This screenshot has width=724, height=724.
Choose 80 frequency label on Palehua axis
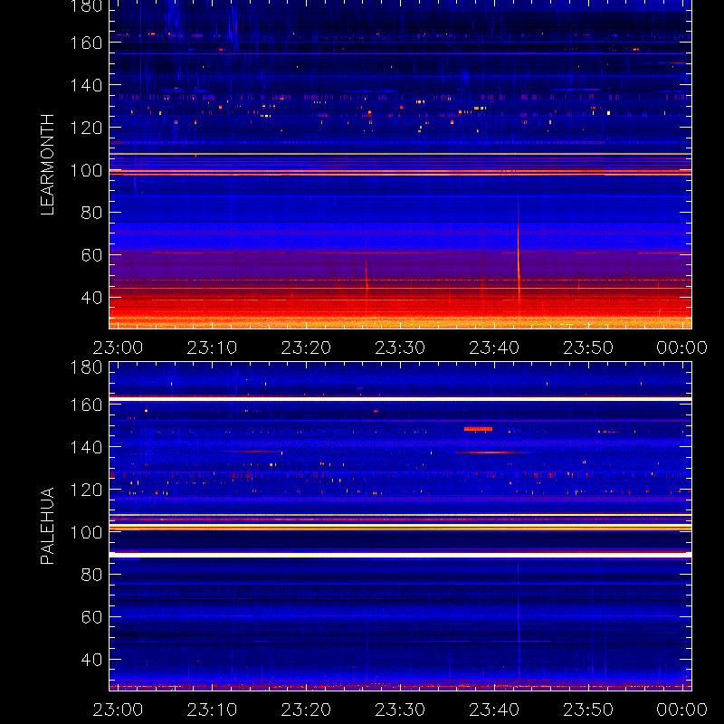[91, 575]
